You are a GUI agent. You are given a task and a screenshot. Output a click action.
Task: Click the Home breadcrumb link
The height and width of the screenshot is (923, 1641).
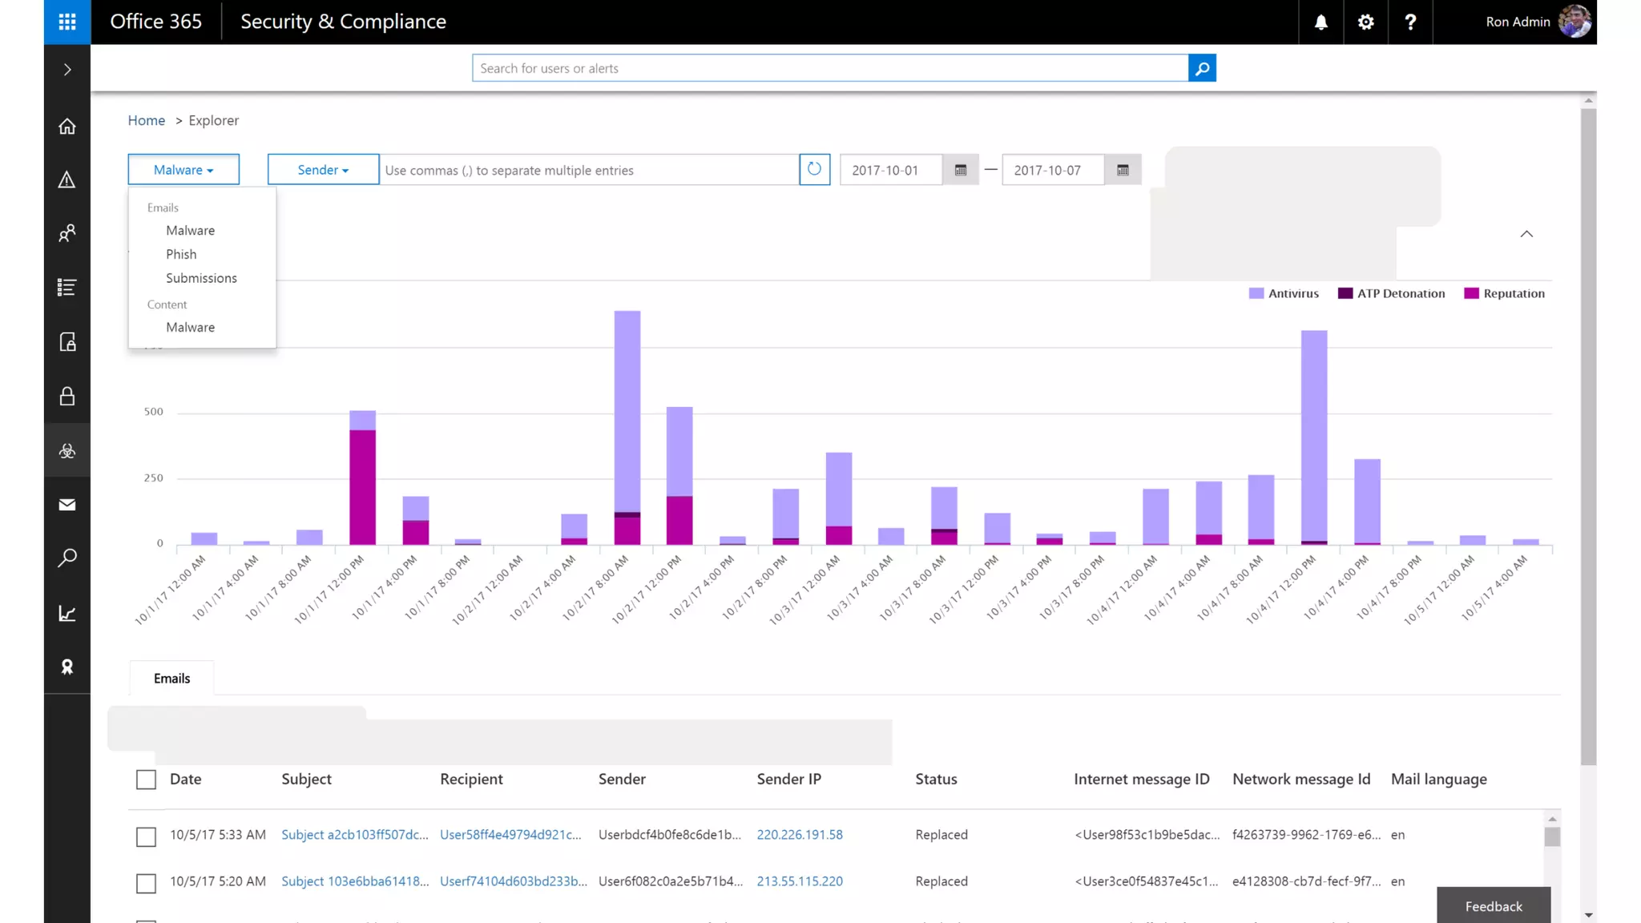pyautogui.click(x=146, y=120)
